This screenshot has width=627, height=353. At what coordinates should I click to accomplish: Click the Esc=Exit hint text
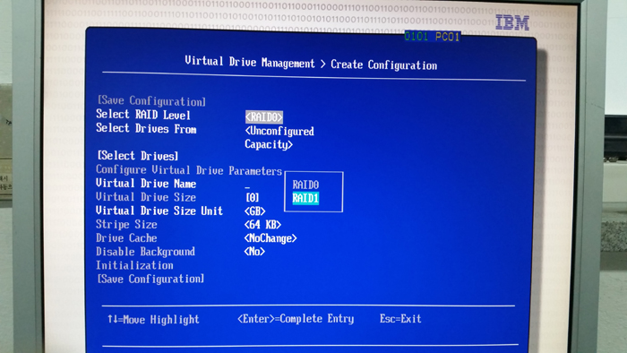400,319
